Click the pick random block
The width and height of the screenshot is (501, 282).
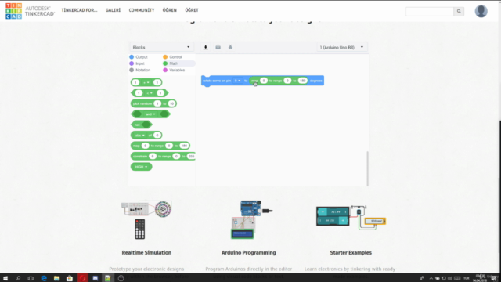(153, 103)
